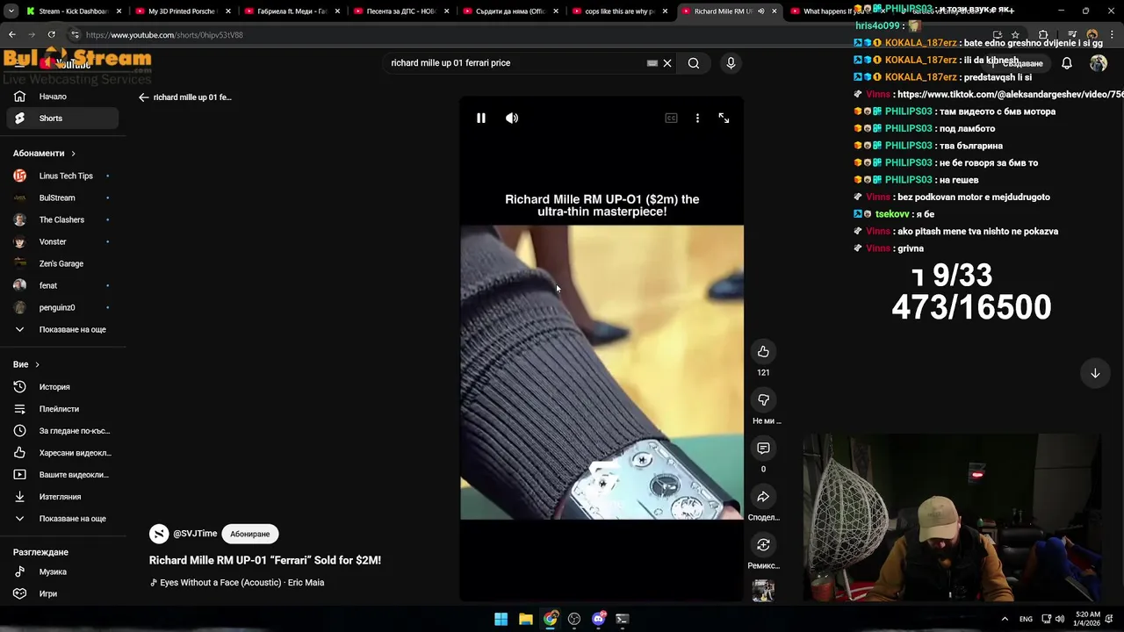Open the ENG language switcher in tray

[1026, 619]
